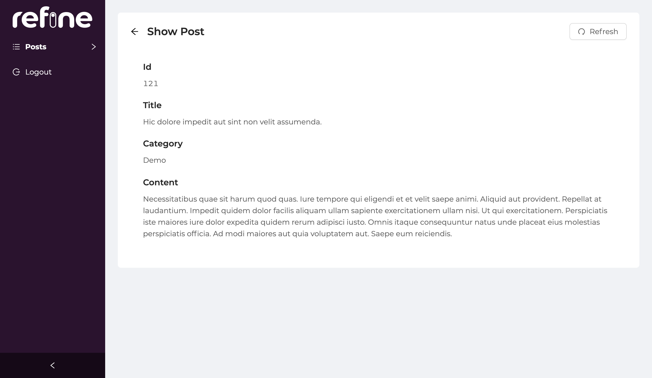Screen dimensions: 652x378
Task: Click the back arrow beside Show Post
Action: click(x=135, y=31)
